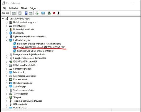Click the Eszközkezelő title bar icon
The width and height of the screenshot is (141, 112).
4,3
